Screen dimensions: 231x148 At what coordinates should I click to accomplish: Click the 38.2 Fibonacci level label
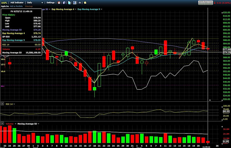3,86
